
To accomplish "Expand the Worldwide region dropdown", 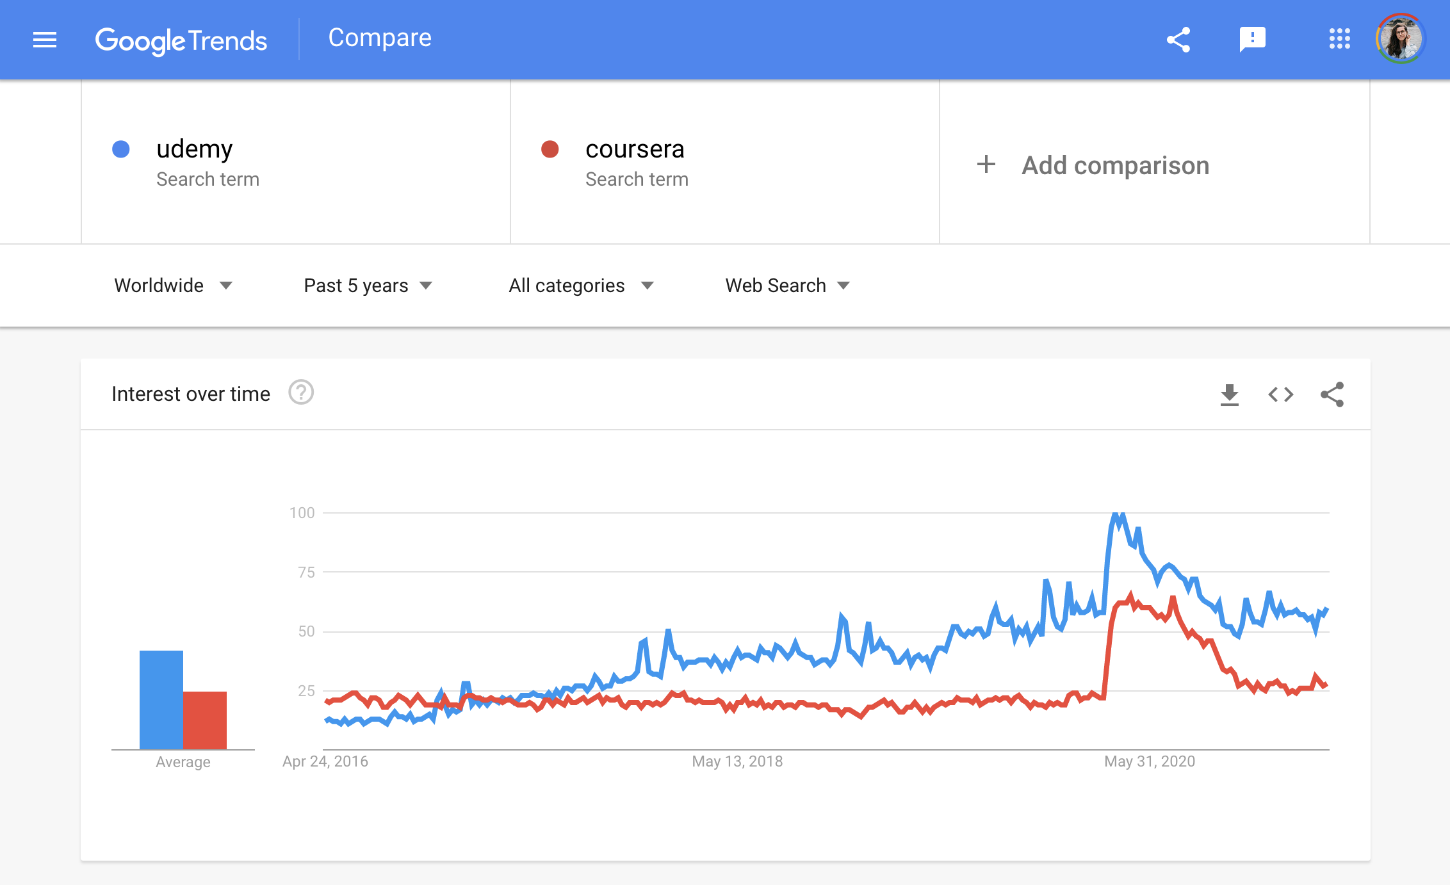I will point(173,286).
